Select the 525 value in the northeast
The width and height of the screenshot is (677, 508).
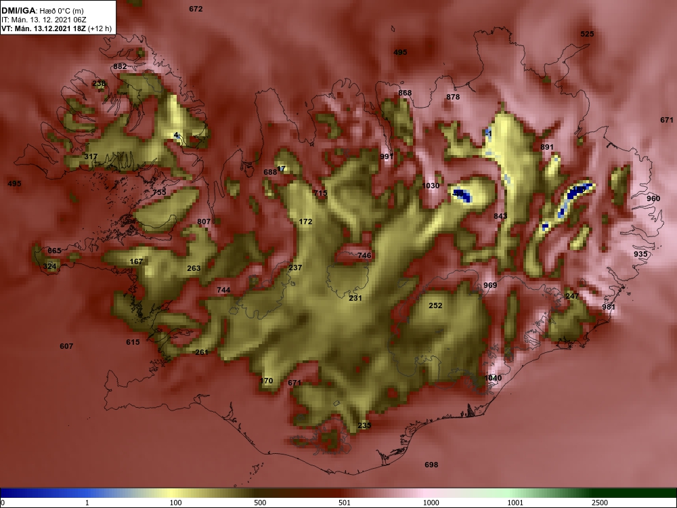pyautogui.click(x=587, y=34)
